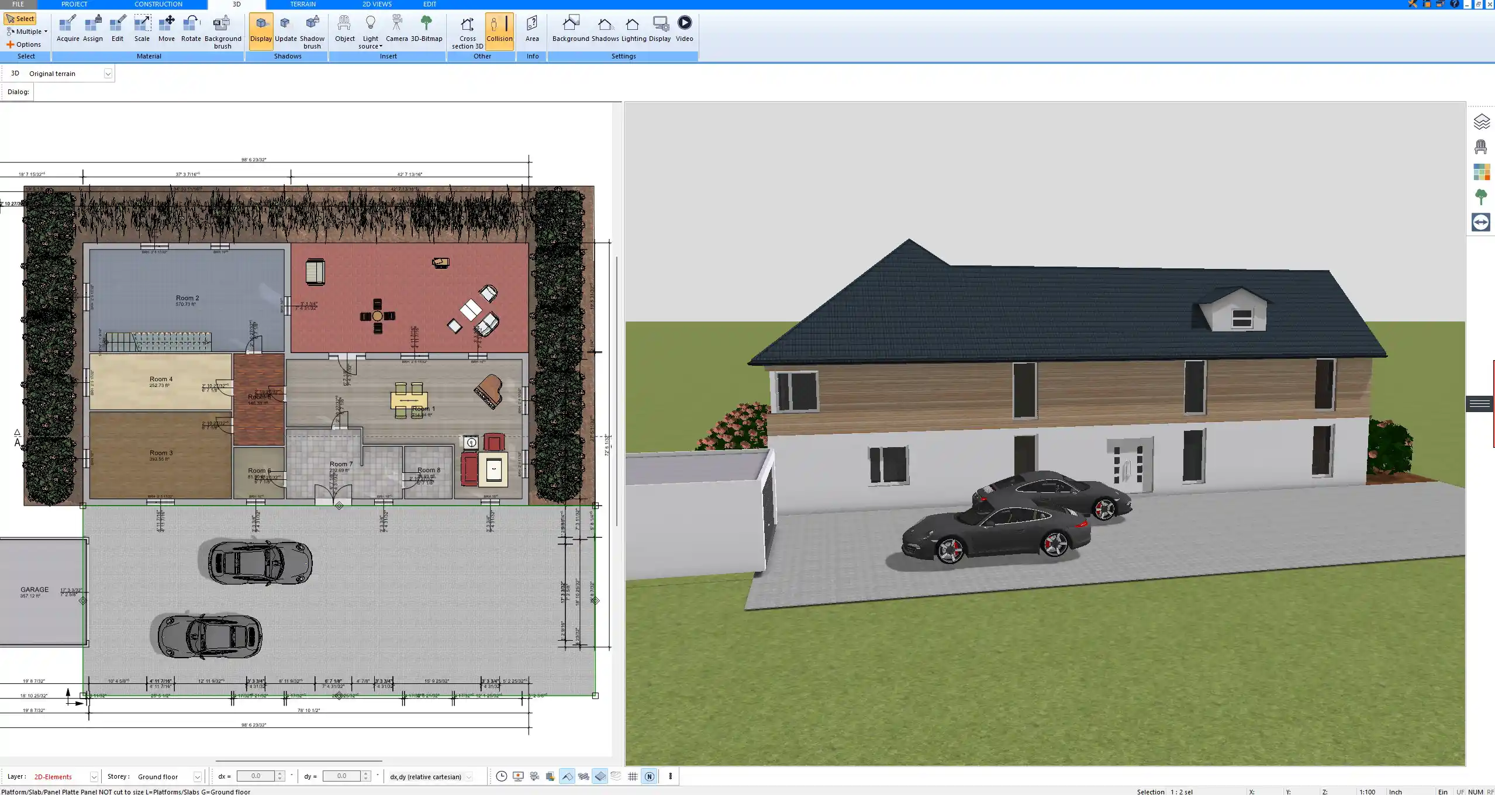Open Shadows settings

(x=605, y=29)
